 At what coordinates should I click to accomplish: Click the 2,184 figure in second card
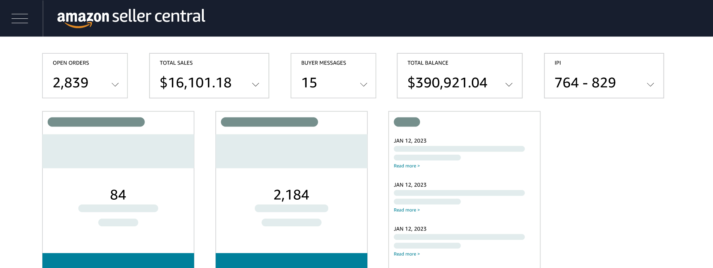pyautogui.click(x=291, y=195)
